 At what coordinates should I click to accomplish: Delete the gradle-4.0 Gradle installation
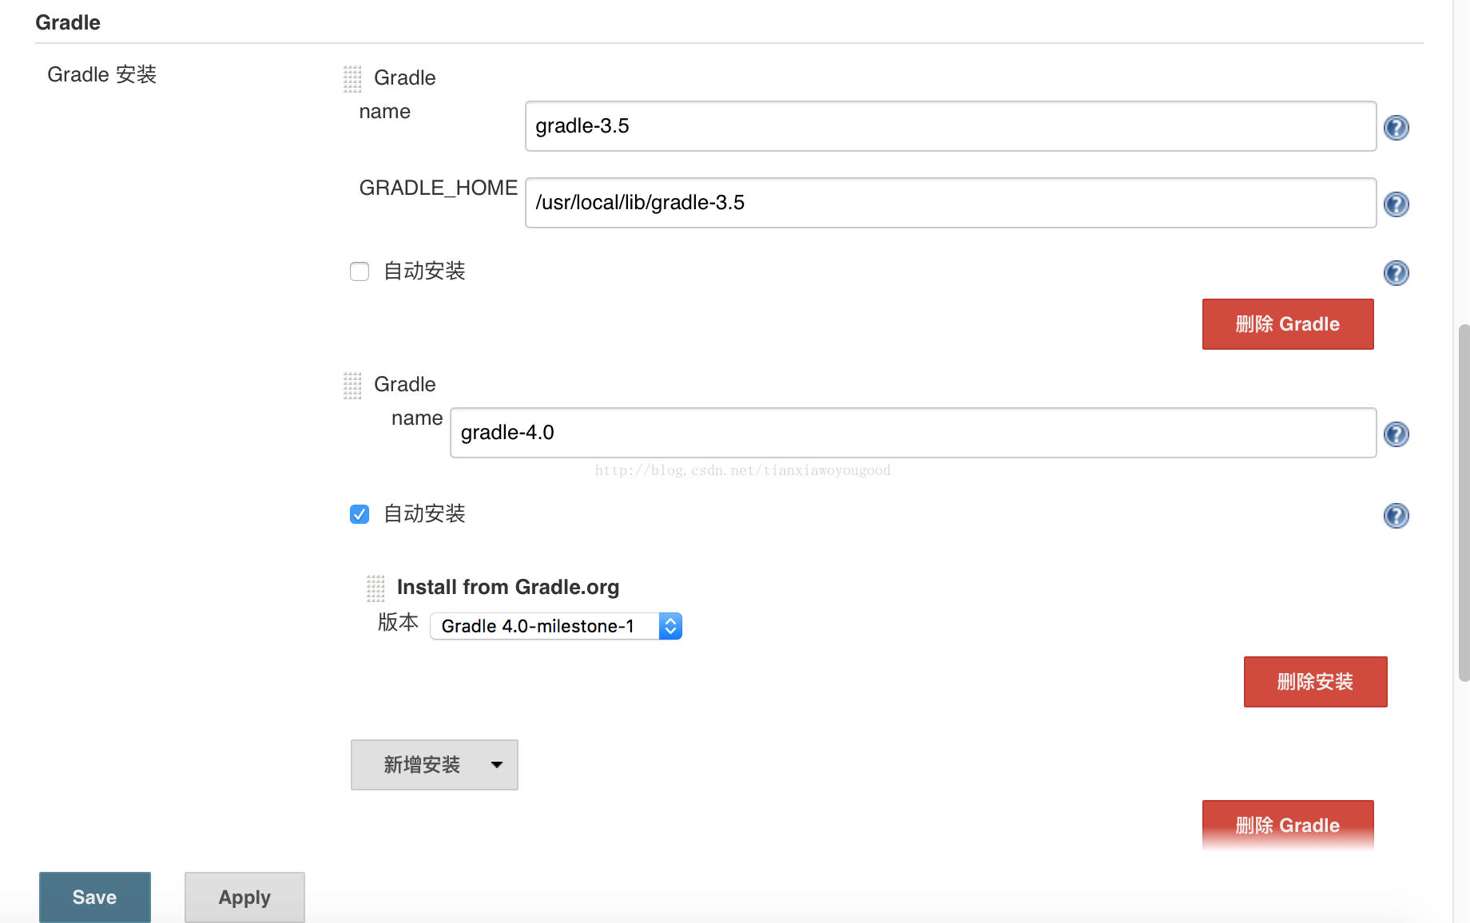click(1288, 826)
